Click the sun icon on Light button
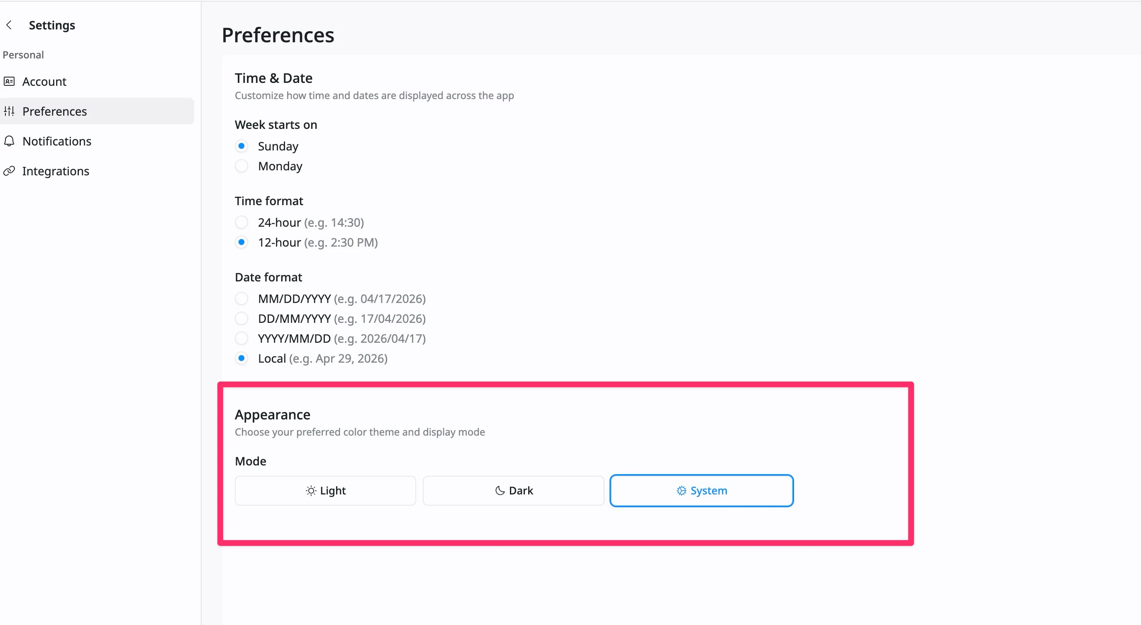The width and height of the screenshot is (1141, 625). [x=311, y=491]
